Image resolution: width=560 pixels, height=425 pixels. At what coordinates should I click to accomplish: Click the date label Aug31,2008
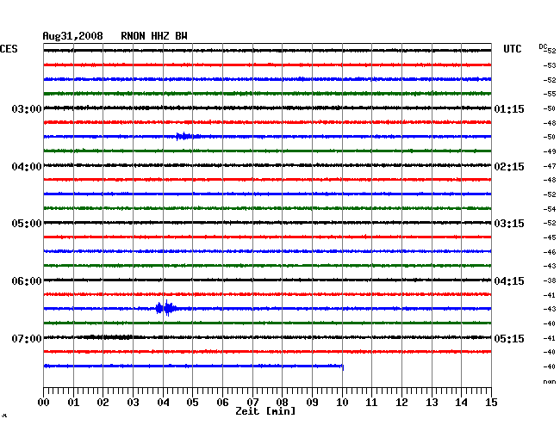73,36
